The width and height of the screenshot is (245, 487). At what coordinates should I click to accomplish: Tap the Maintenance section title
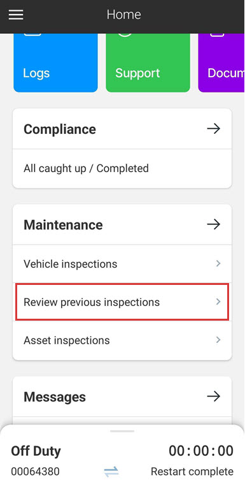tap(63, 224)
